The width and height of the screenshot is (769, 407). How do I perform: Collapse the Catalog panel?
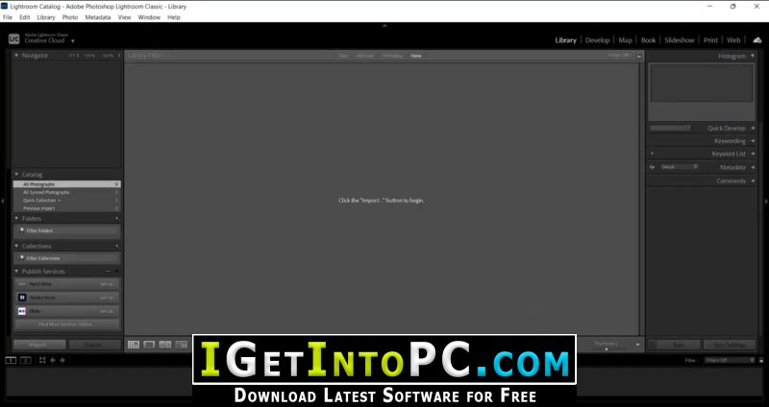(16, 175)
